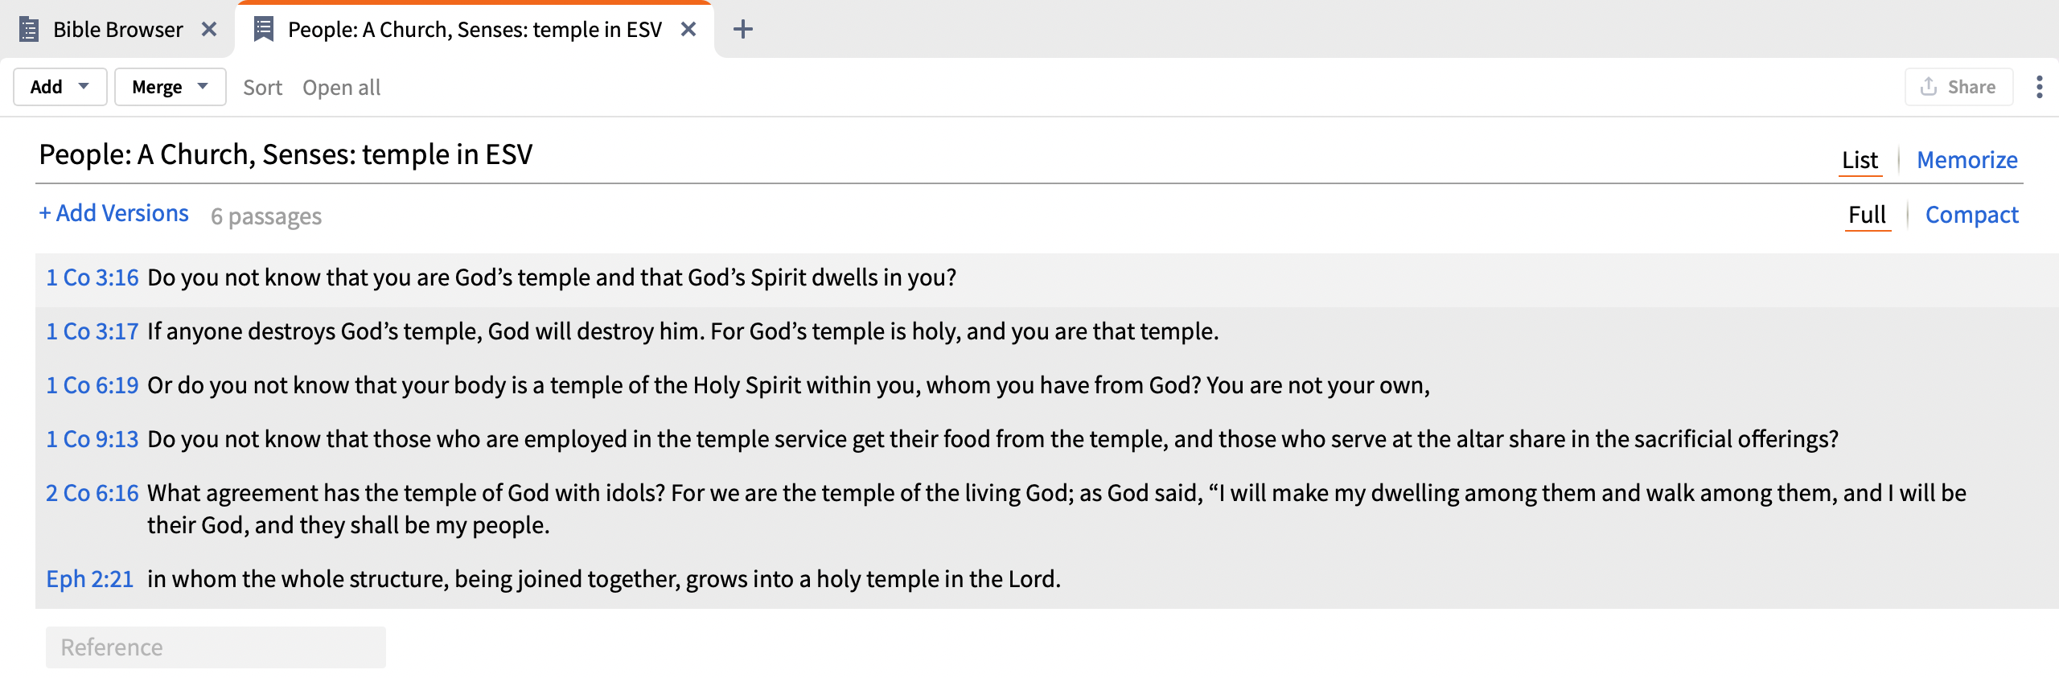Click + Add Versions link
The image size is (2059, 678).
coord(114,213)
